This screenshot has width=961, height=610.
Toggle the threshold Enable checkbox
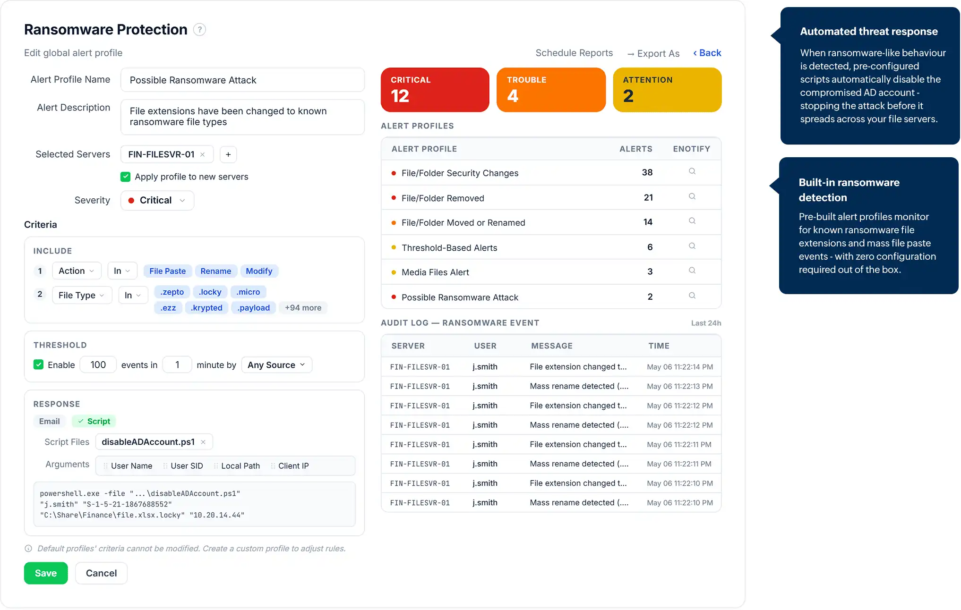[x=38, y=364]
